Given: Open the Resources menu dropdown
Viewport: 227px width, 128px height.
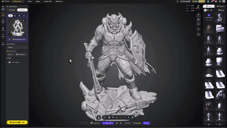Looking at the screenshot, I should (x=60, y=1).
